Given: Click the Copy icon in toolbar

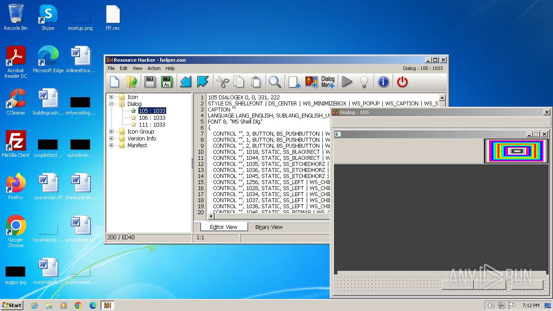Looking at the screenshot, I should click(x=238, y=82).
